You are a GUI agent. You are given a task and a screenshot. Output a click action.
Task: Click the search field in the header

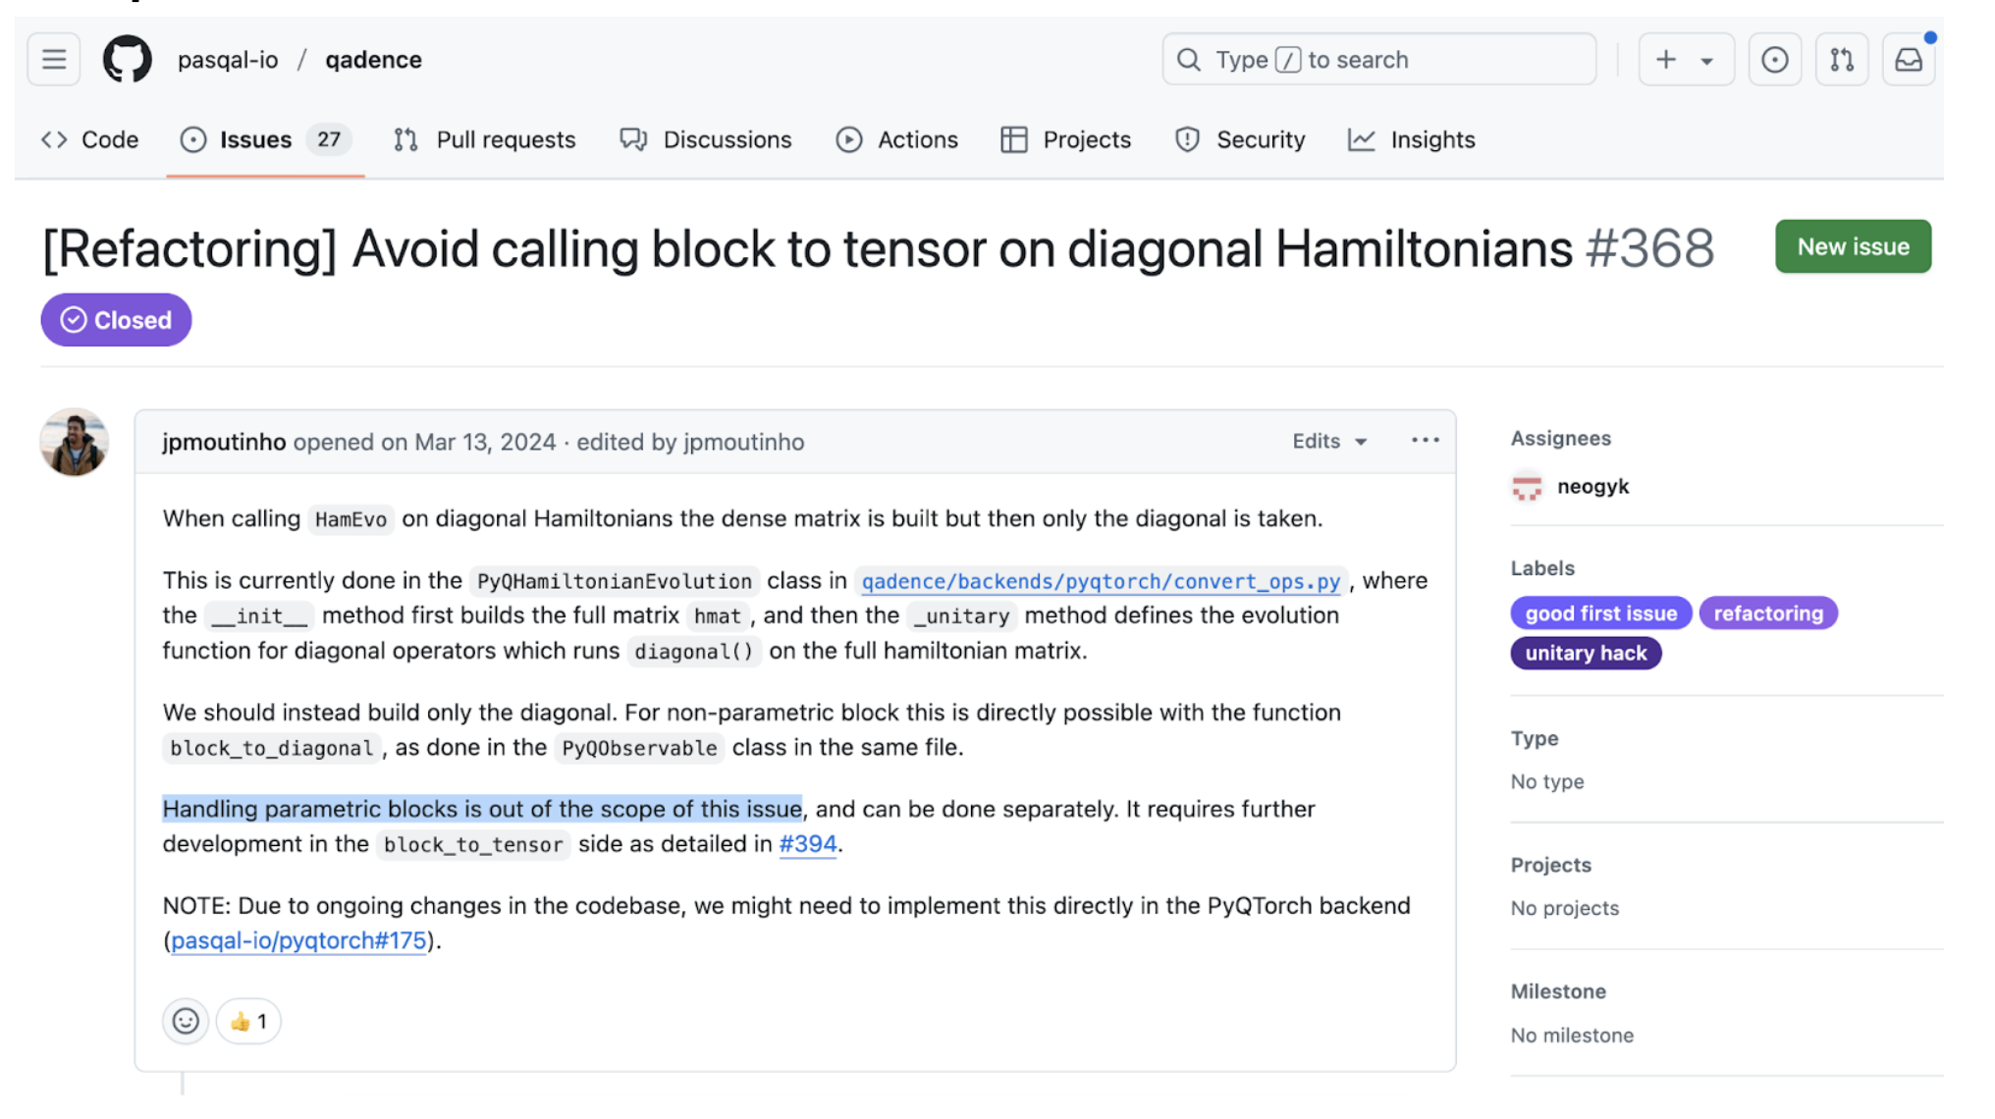1378,59
